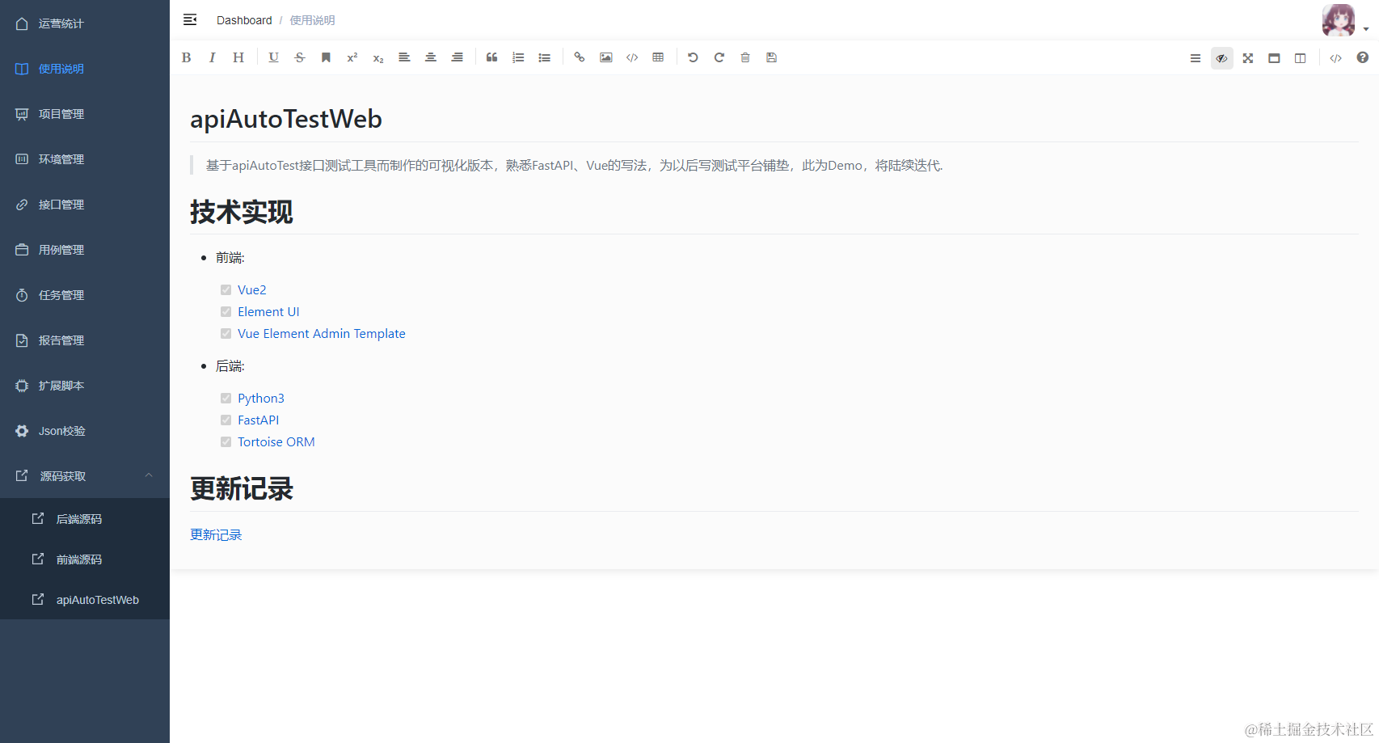The width and height of the screenshot is (1379, 743).
Task: Click the user avatar image
Action: point(1339,20)
